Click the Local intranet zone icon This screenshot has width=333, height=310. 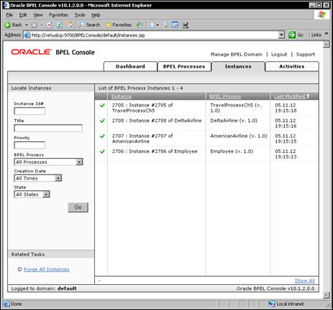coord(272,304)
